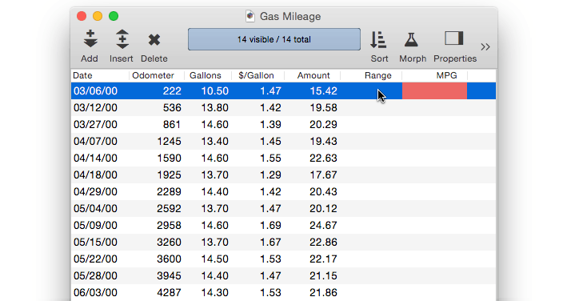The image size is (571, 301).
Task: Select the row dated 05/04/00
Action: pos(283,208)
